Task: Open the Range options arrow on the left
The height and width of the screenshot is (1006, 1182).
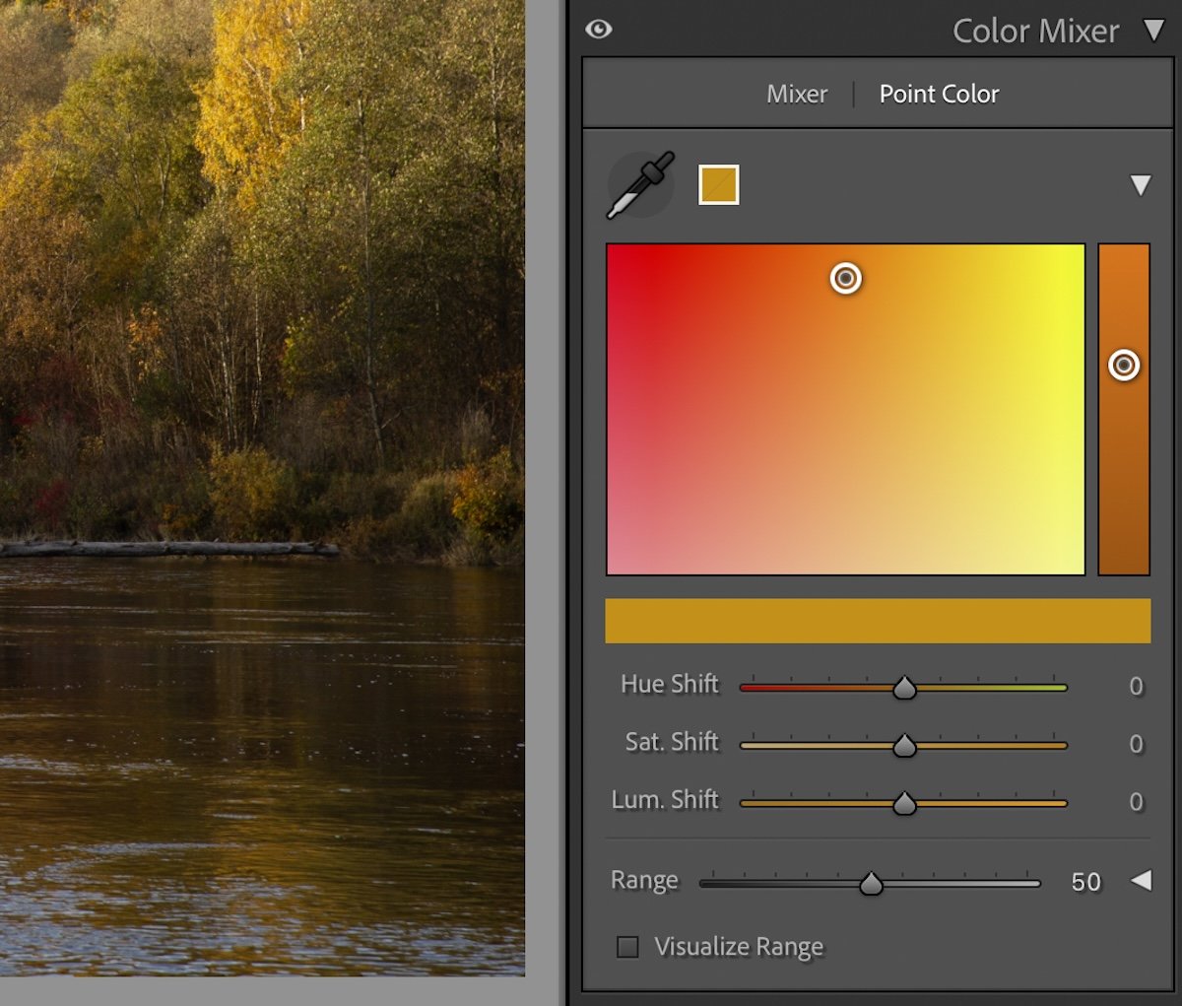Action: tap(1141, 882)
